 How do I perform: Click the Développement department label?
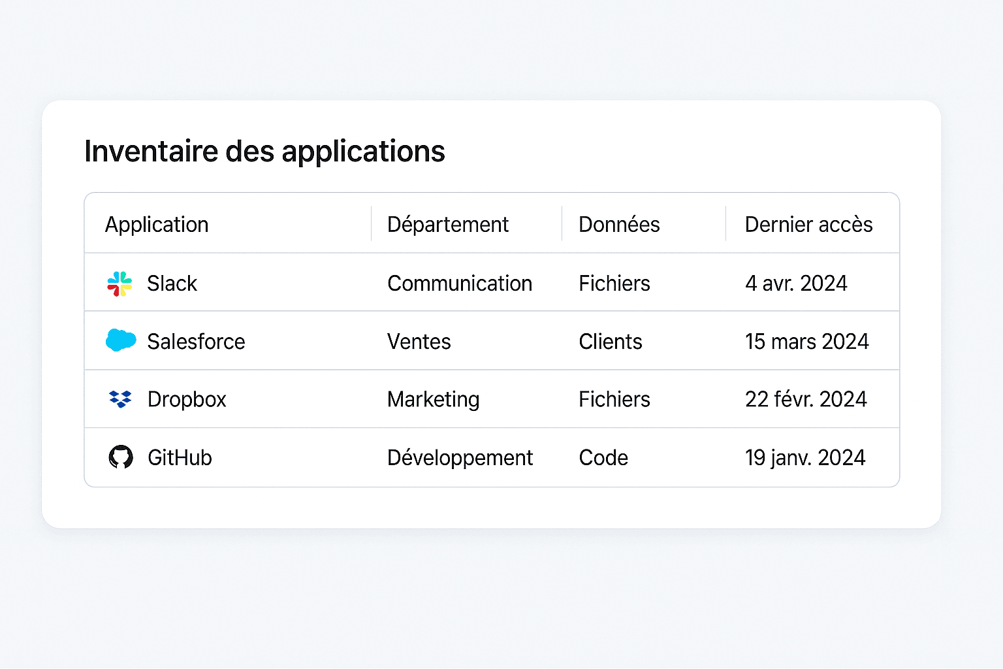[460, 457]
